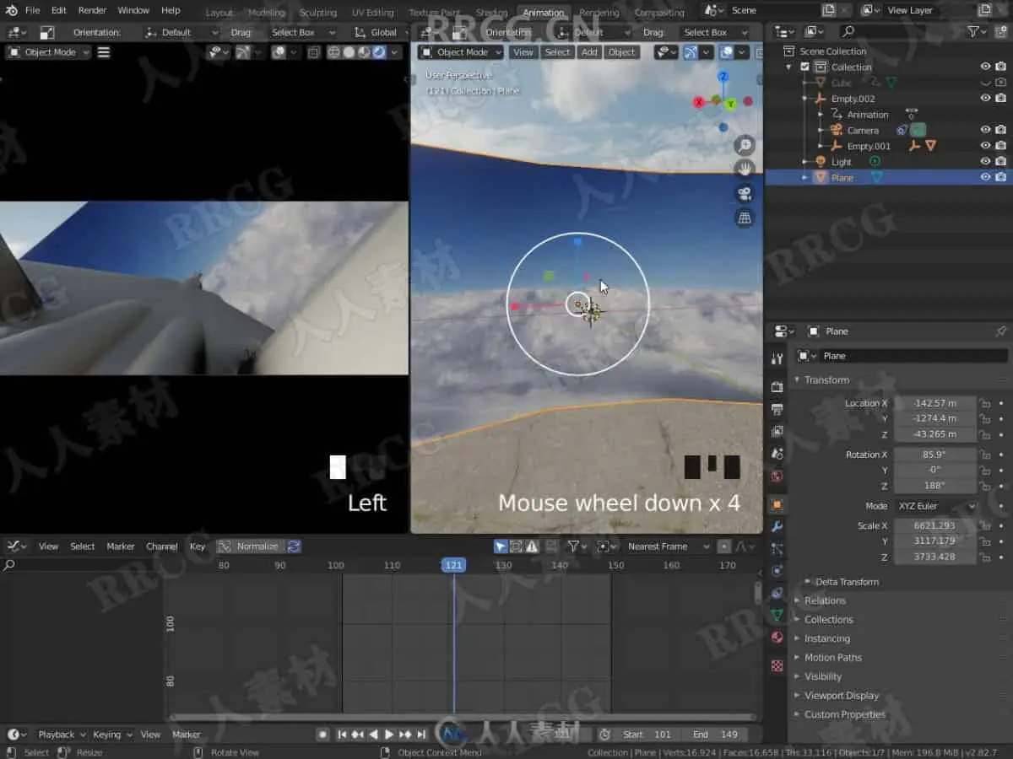Click the zoom magnifier icon in viewport

click(744, 145)
